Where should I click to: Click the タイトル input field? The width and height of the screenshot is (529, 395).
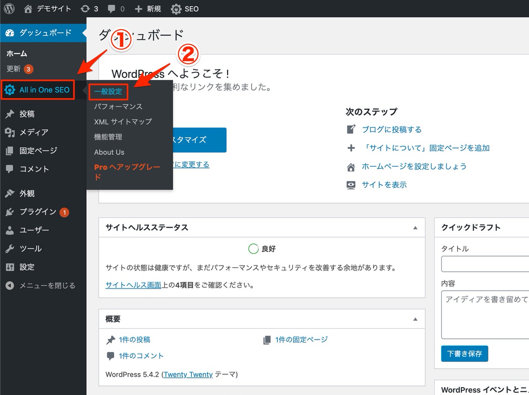pyautogui.click(x=485, y=264)
